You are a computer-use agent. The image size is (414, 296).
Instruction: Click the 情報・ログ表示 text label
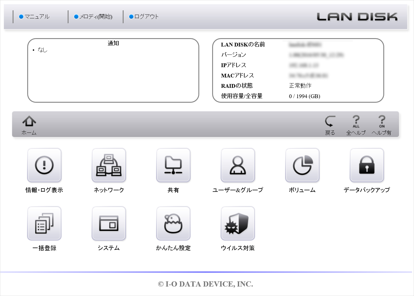[44, 190]
